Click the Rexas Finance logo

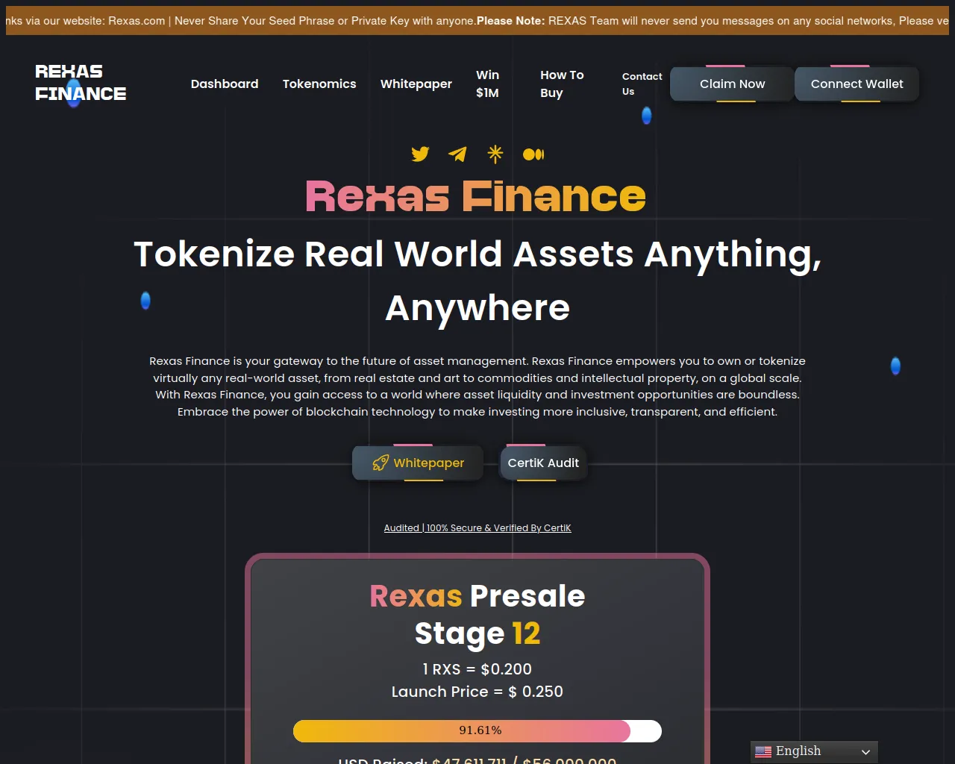click(81, 83)
